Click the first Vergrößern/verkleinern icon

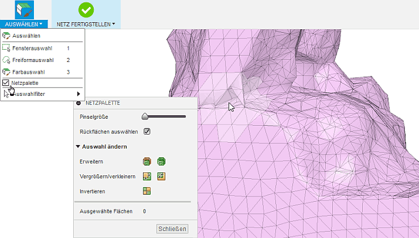pyautogui.click(x=147, y=176)
